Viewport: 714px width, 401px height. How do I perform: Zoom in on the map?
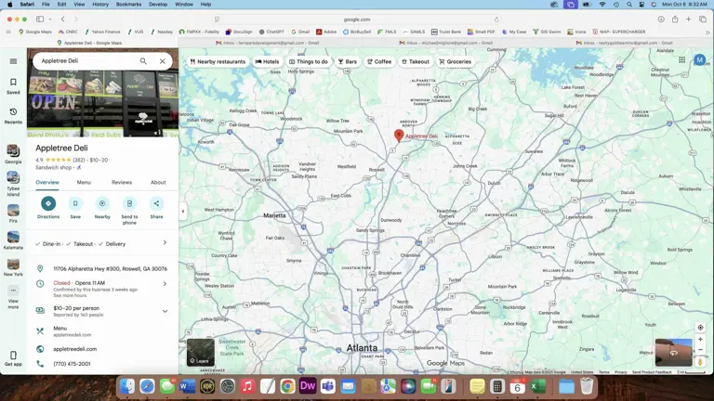pyautogui.click(x=700, y=340)
